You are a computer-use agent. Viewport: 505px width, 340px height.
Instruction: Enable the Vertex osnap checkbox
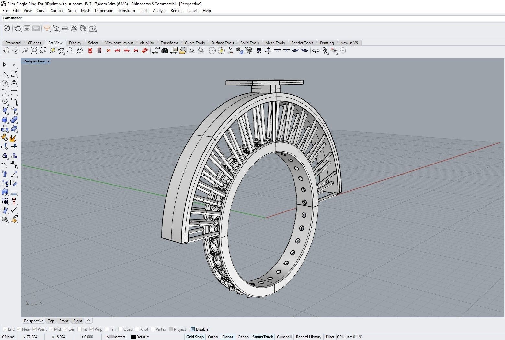pos(153,329)
